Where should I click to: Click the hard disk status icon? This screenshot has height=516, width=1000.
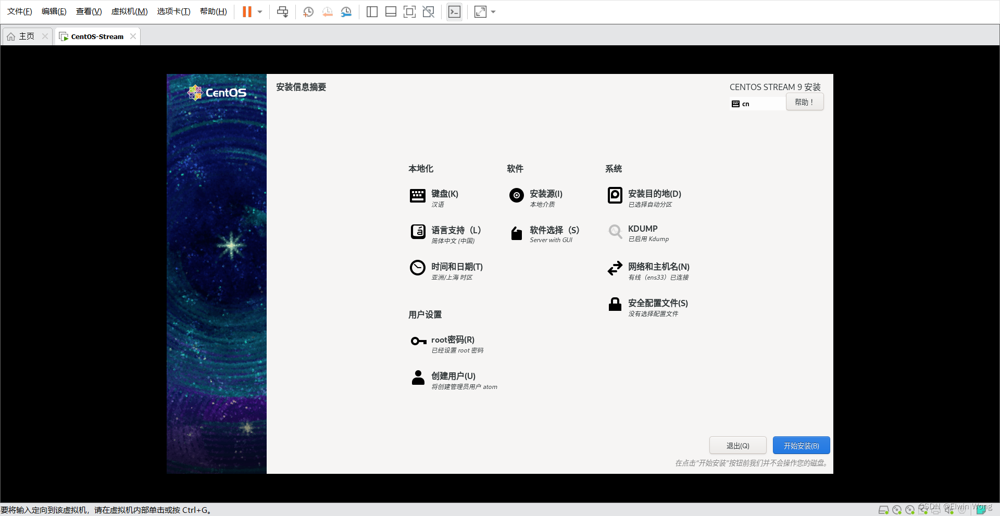884,510
